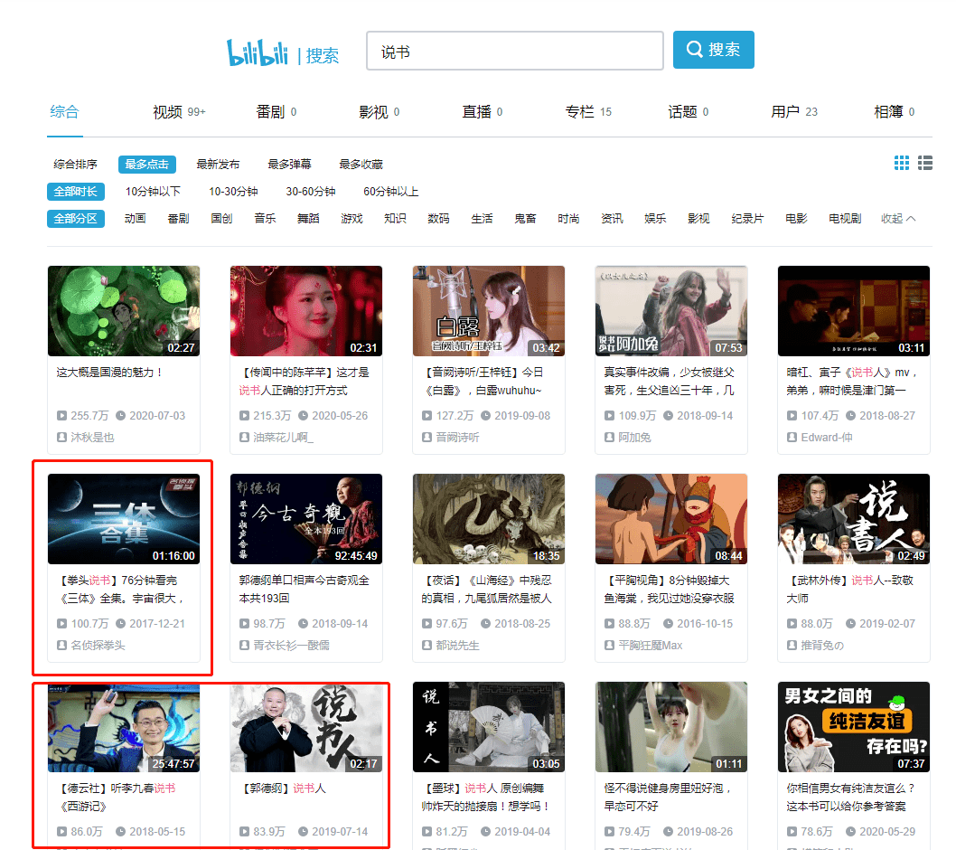The image size is (956, 850).
Task: Select the 最多收藏 sorting option
Action: tap(361, 164)
